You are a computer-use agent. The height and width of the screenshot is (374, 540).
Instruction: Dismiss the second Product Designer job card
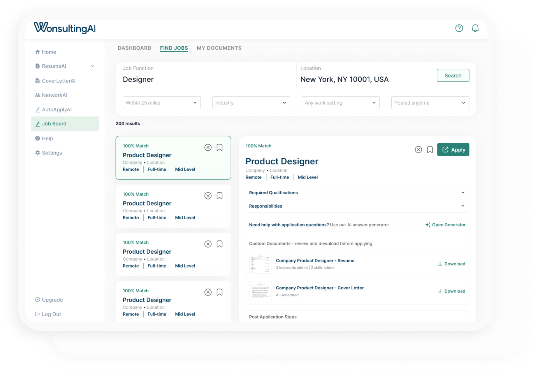point(208,196)
